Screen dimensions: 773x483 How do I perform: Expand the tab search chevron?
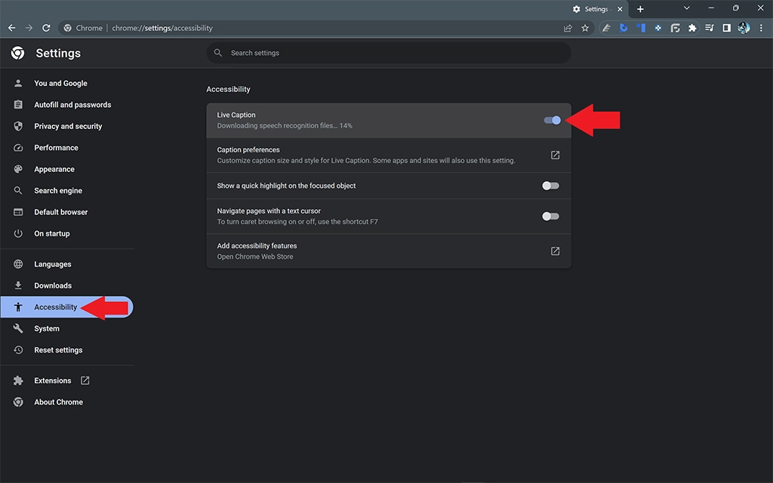(686, 8)
